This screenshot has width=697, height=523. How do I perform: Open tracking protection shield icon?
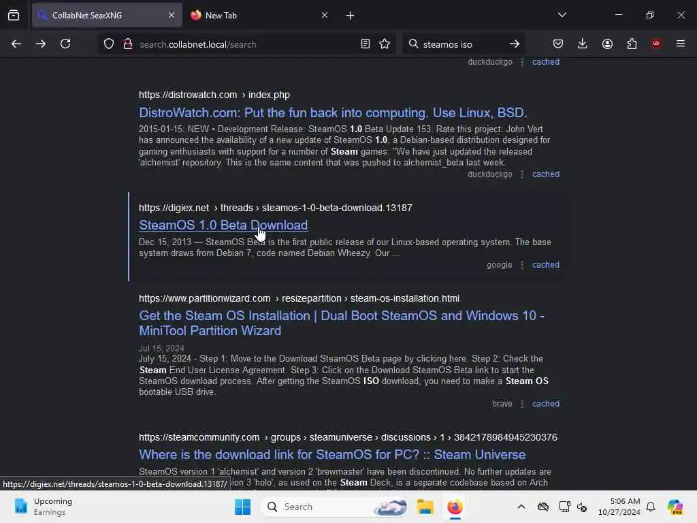pos(109,44)
